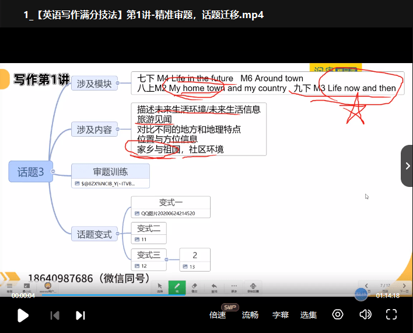Viewport: 413px width, 333px height.
Task: Collapse the 变式三 branch toggle
Action: 166,259
